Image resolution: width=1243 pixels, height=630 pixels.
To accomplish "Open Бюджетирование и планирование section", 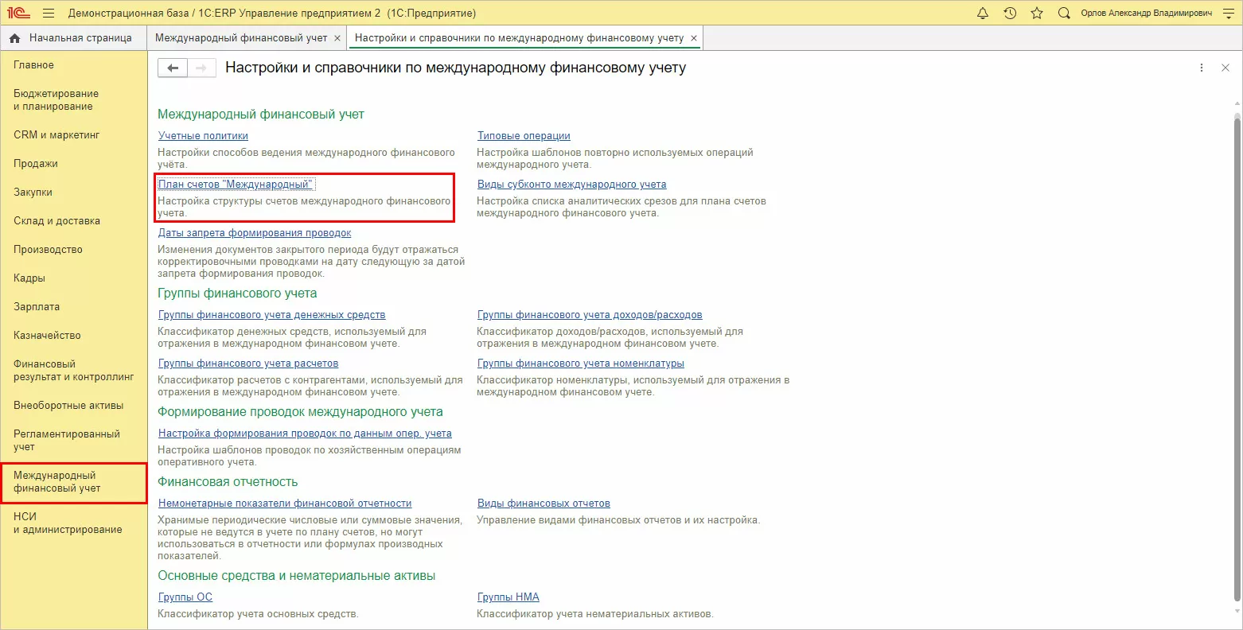I will point(56,100).
